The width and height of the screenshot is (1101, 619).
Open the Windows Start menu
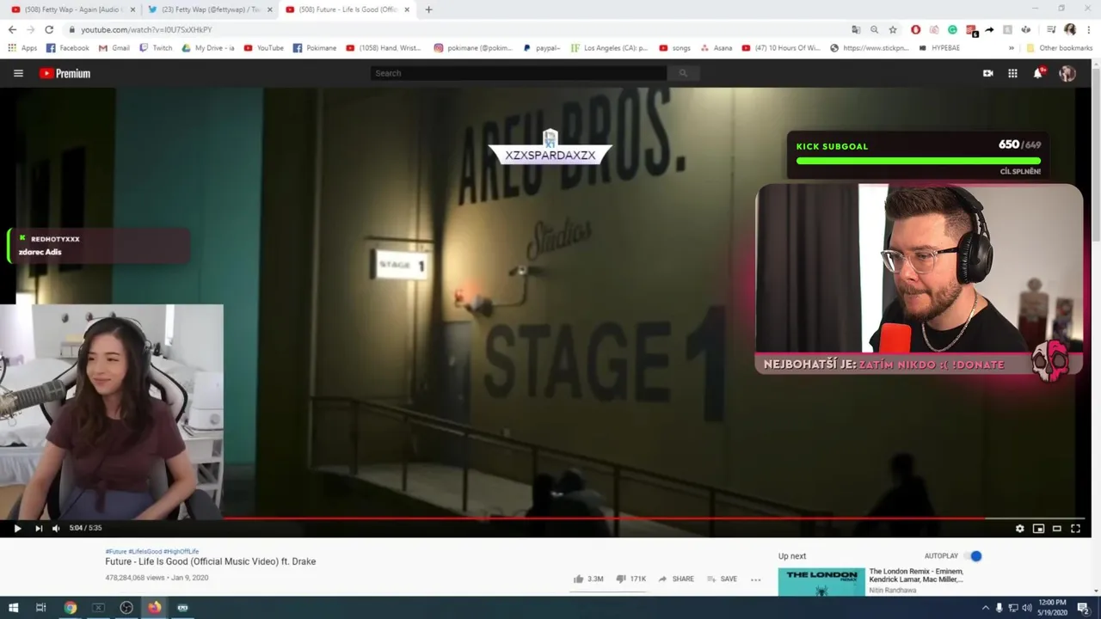point(14,608)
